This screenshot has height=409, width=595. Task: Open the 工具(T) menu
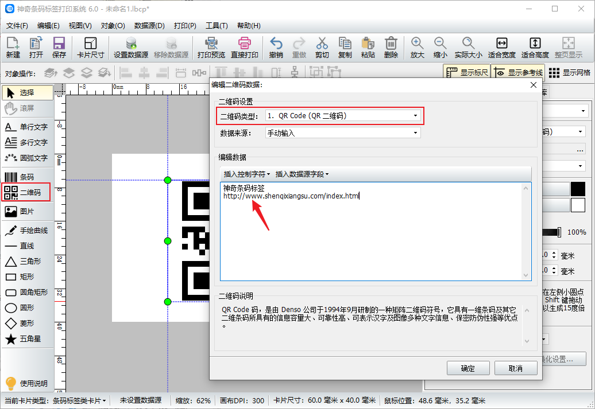tap(217, 26)
